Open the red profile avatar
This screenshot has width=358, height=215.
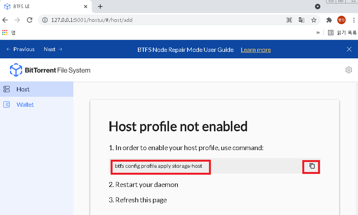pos(341,20)
